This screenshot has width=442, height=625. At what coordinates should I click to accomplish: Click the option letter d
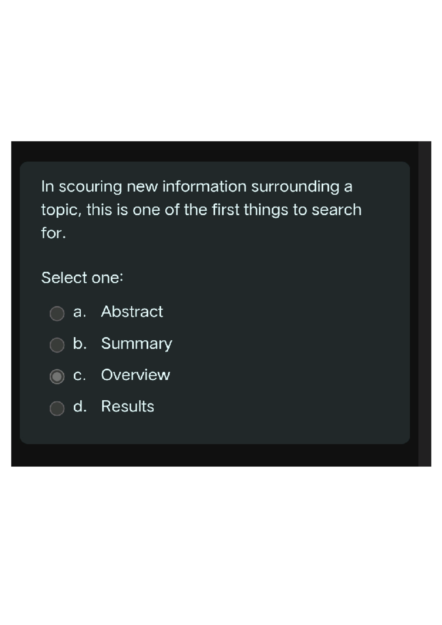[x=79, y=407]
